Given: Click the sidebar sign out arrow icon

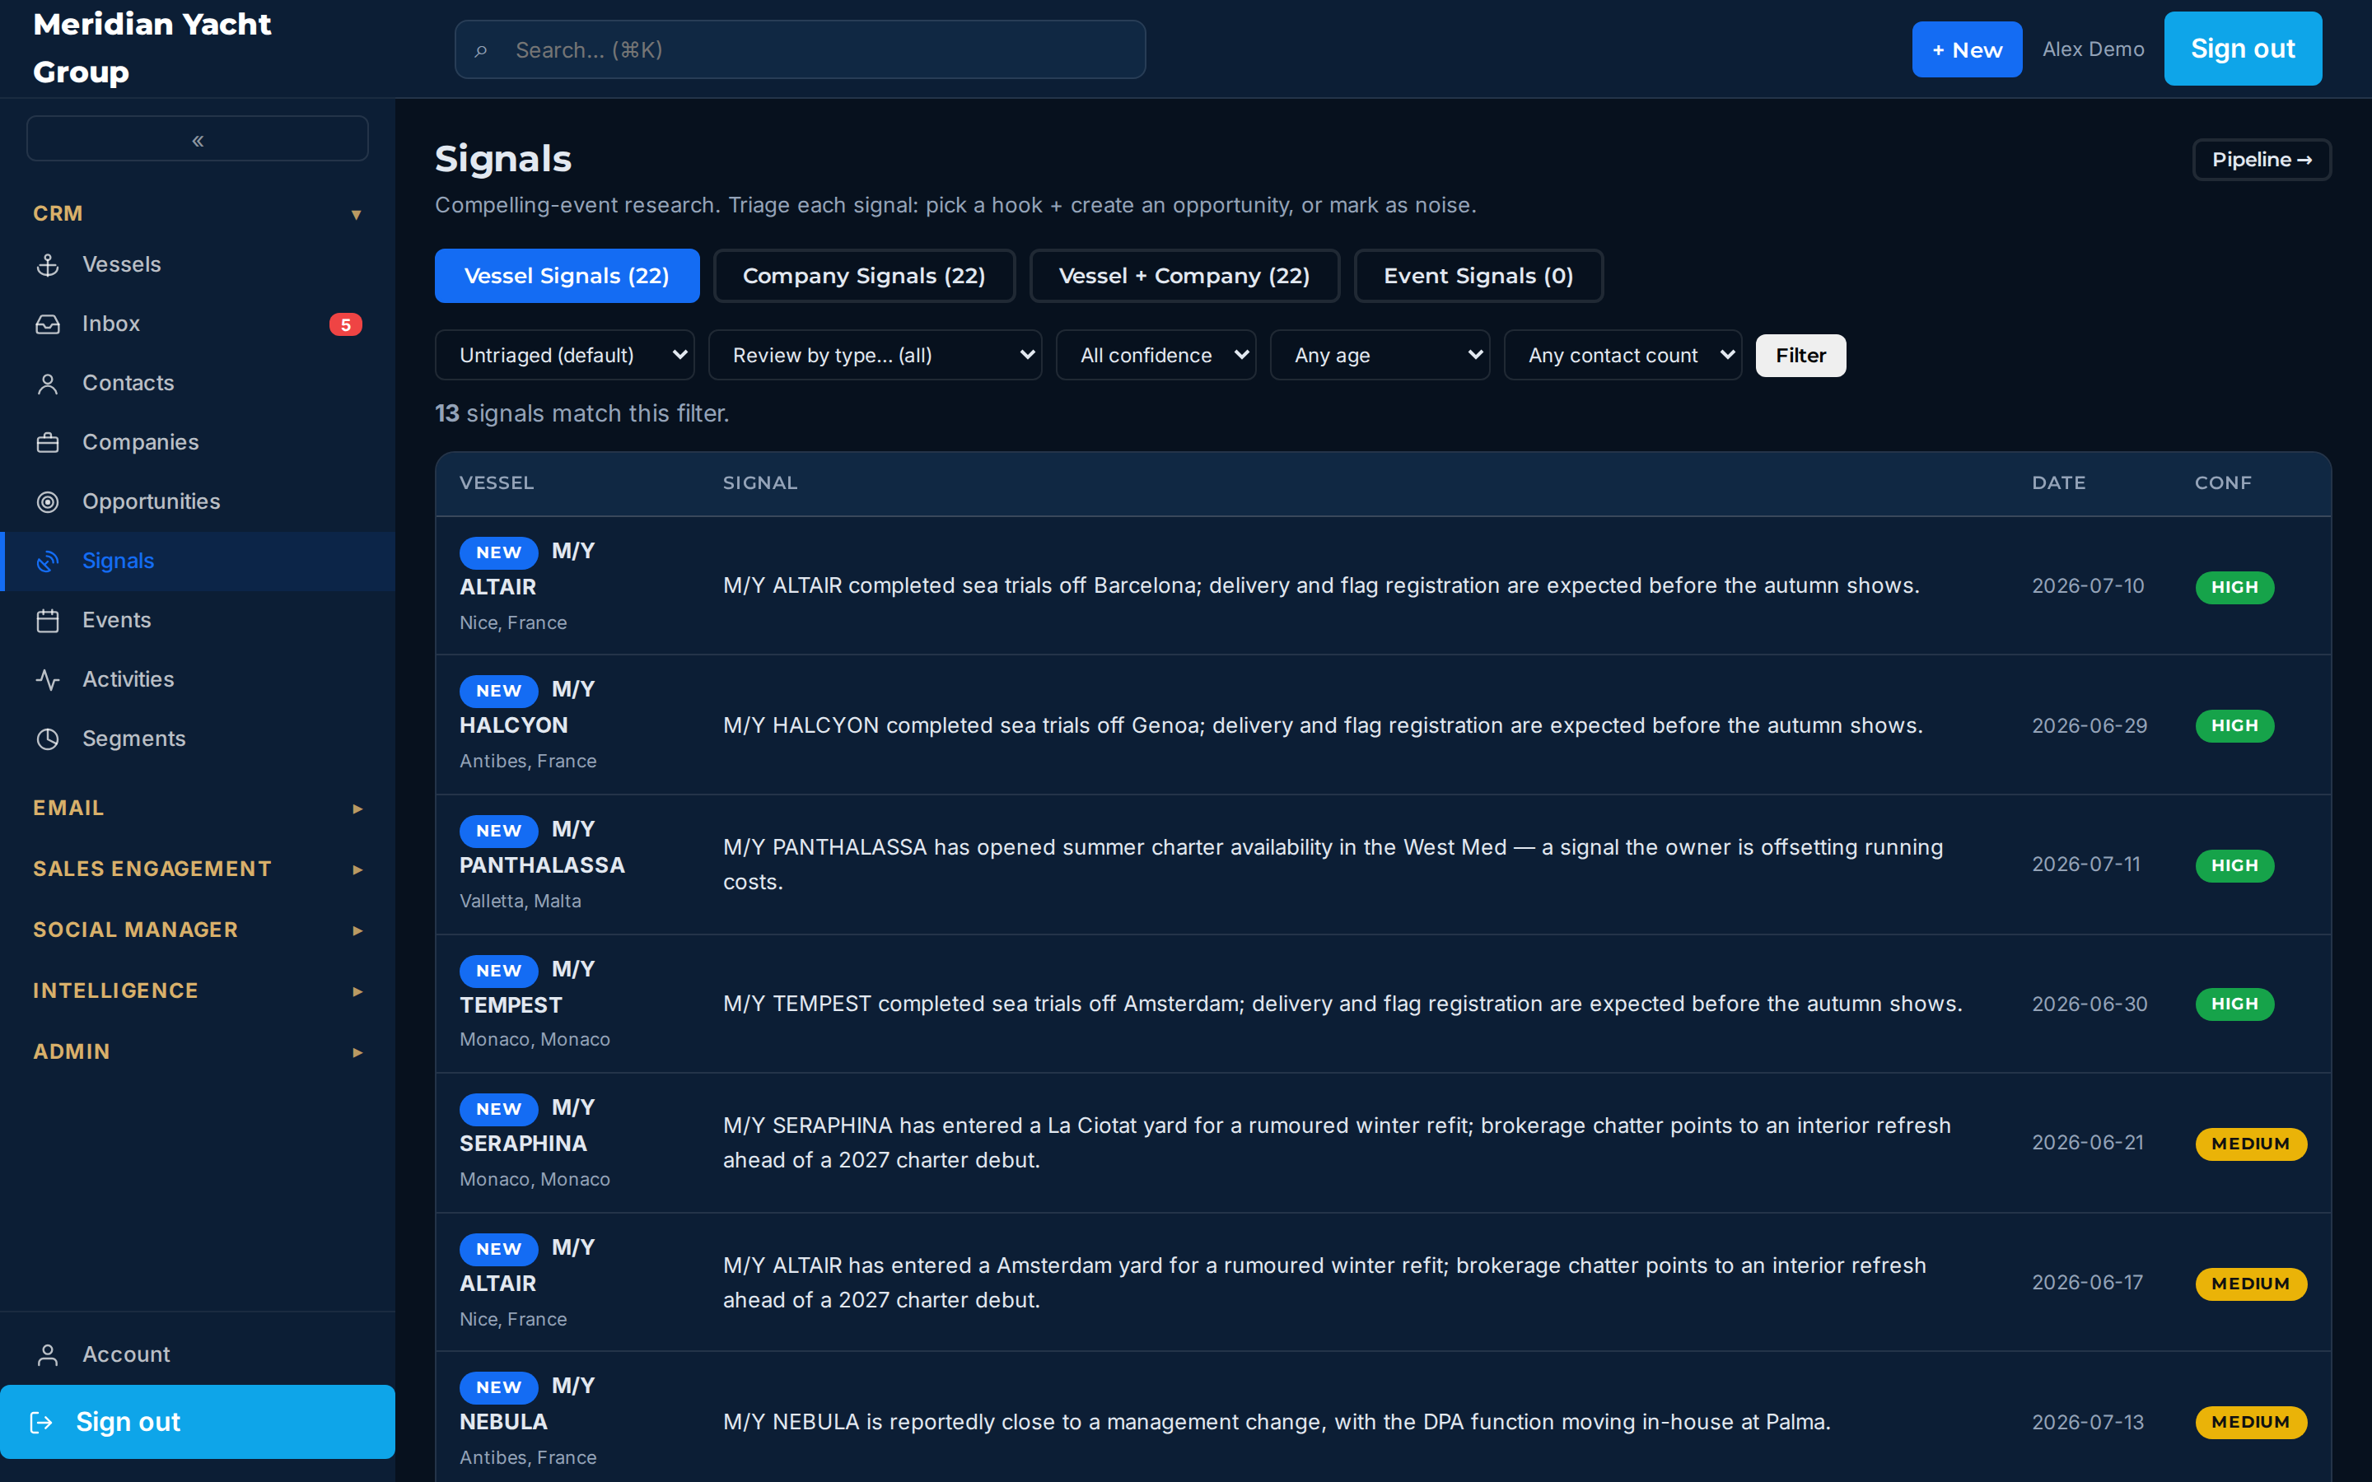Looking at the screenshot, I should click(x=41, y=1422).
